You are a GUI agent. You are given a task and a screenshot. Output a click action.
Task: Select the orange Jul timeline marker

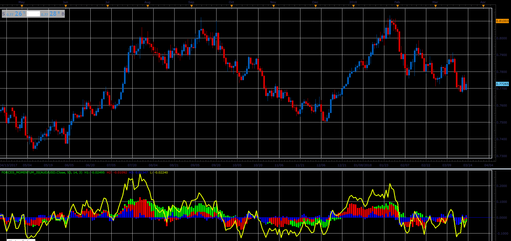point(108,6)
